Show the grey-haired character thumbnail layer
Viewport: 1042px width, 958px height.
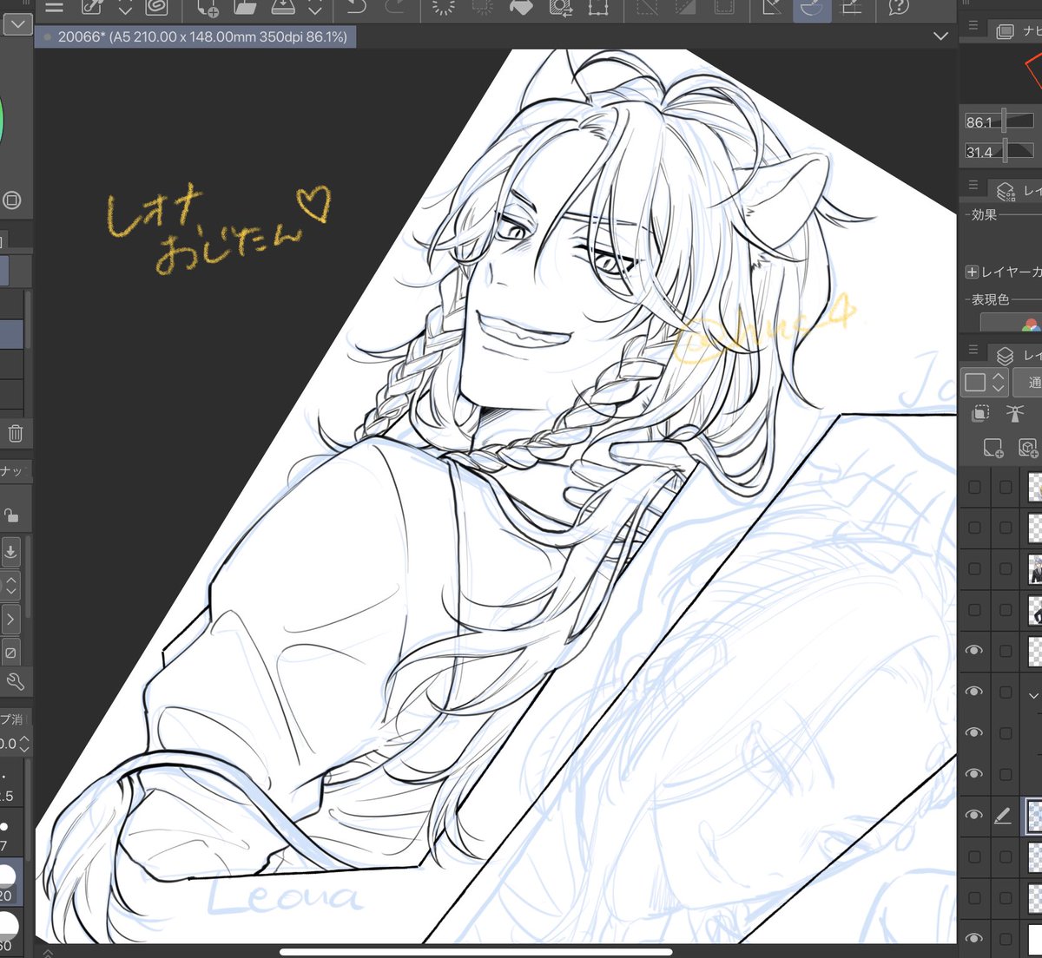974,569
